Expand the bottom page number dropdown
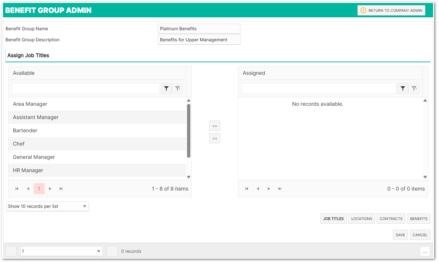 [62, 251]
